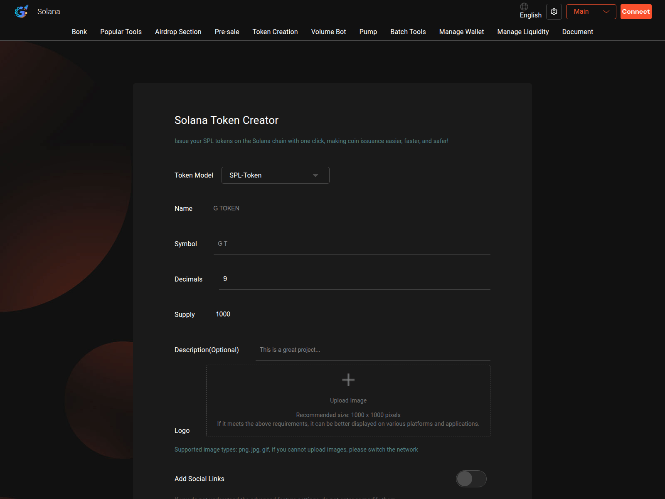Focus the Symbol input field
Screen dimensions: 665x499
pos(351,244)
